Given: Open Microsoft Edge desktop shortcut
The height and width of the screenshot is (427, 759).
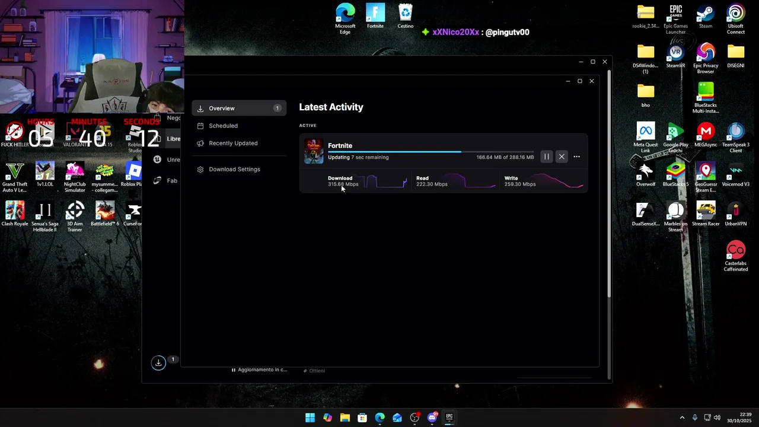Looking at the screenshot, I should [x=345, y=19].
